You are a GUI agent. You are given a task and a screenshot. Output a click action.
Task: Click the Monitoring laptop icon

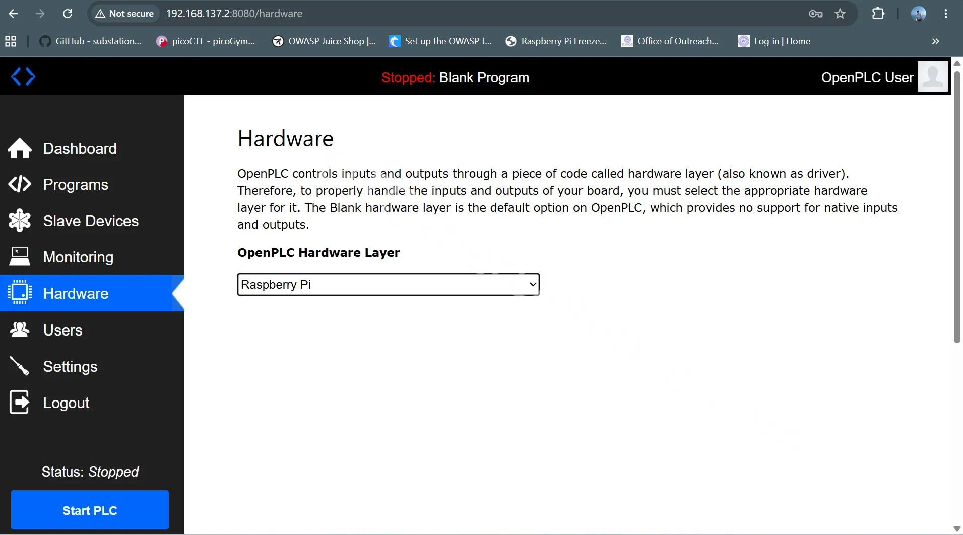(x=20, y=257)
